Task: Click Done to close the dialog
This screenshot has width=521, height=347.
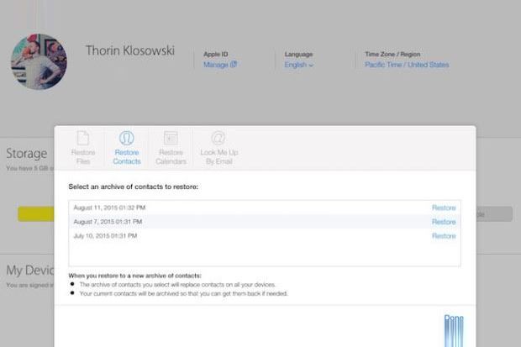Action: pos(454,318)
